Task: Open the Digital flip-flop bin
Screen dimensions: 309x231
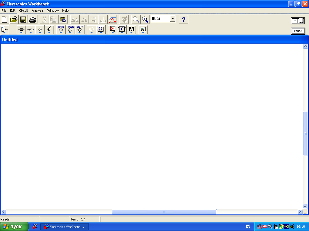Action: 101,29
